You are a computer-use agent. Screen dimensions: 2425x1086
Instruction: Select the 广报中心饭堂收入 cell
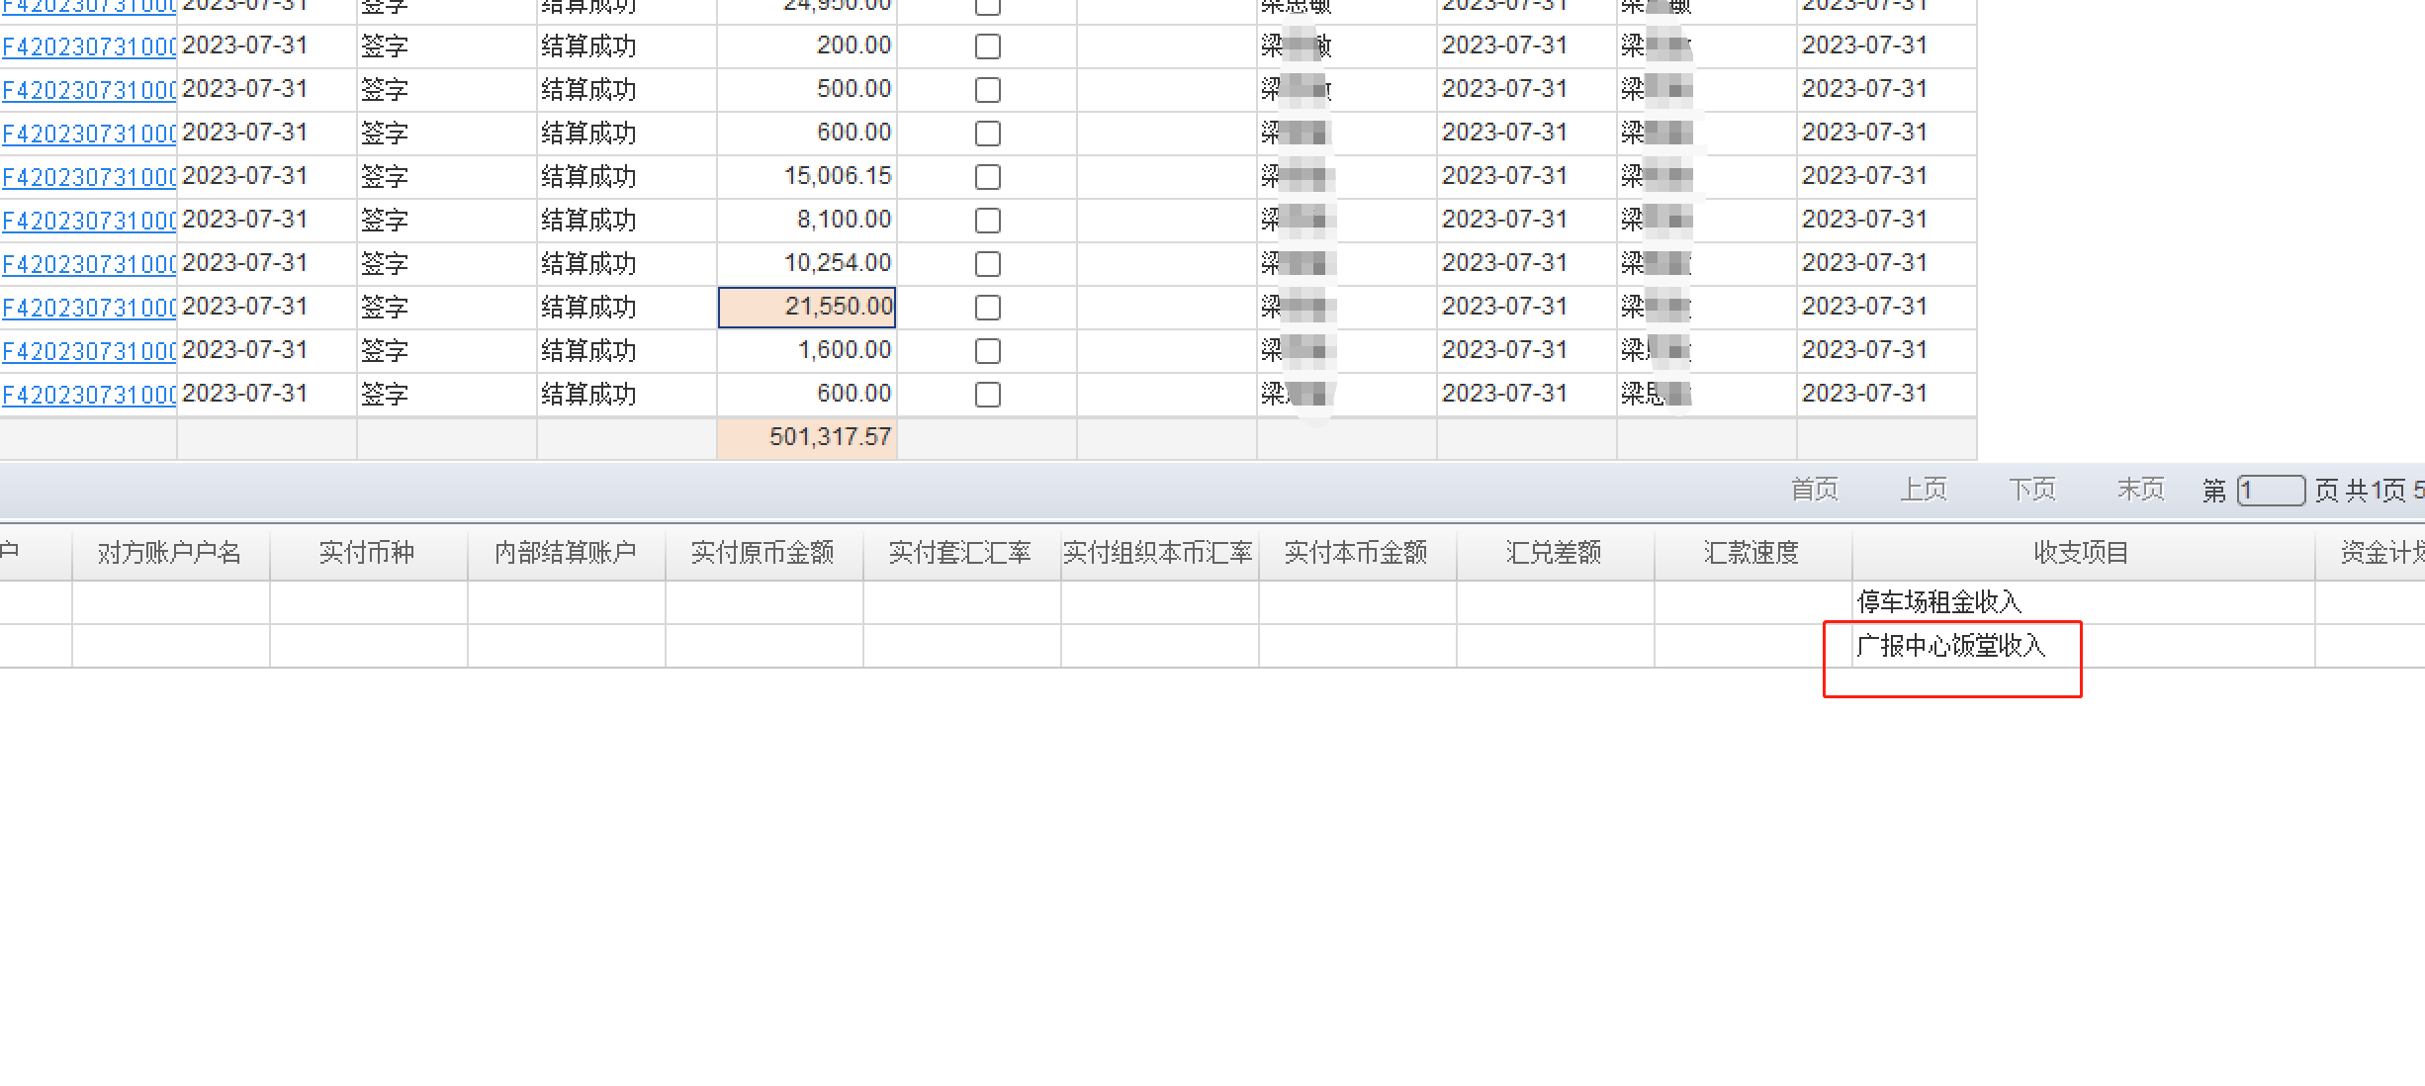[x=2083, y=646]
